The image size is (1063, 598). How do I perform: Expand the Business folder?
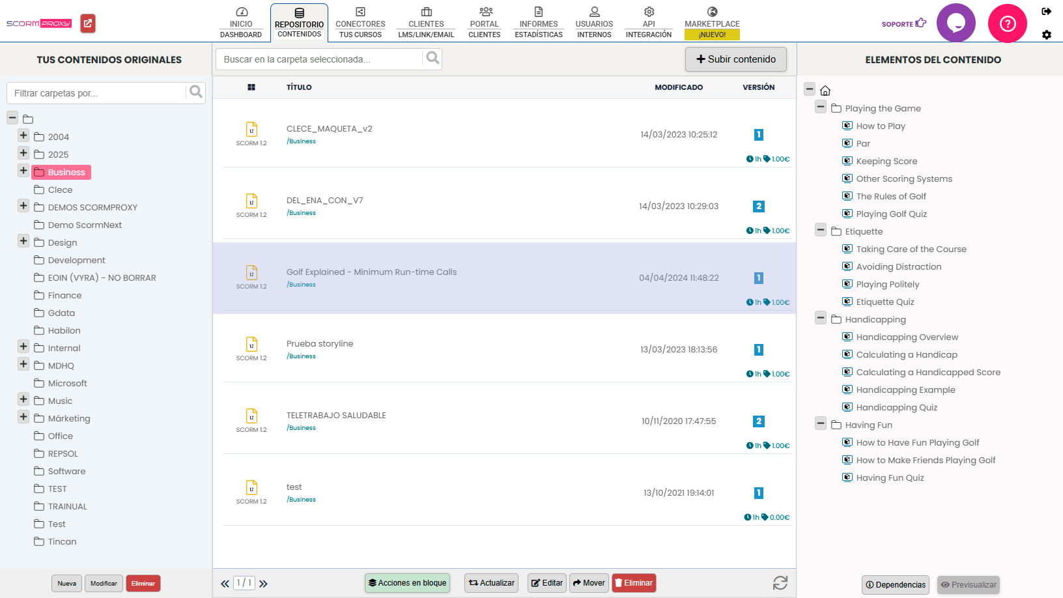(x=23, y=171)
